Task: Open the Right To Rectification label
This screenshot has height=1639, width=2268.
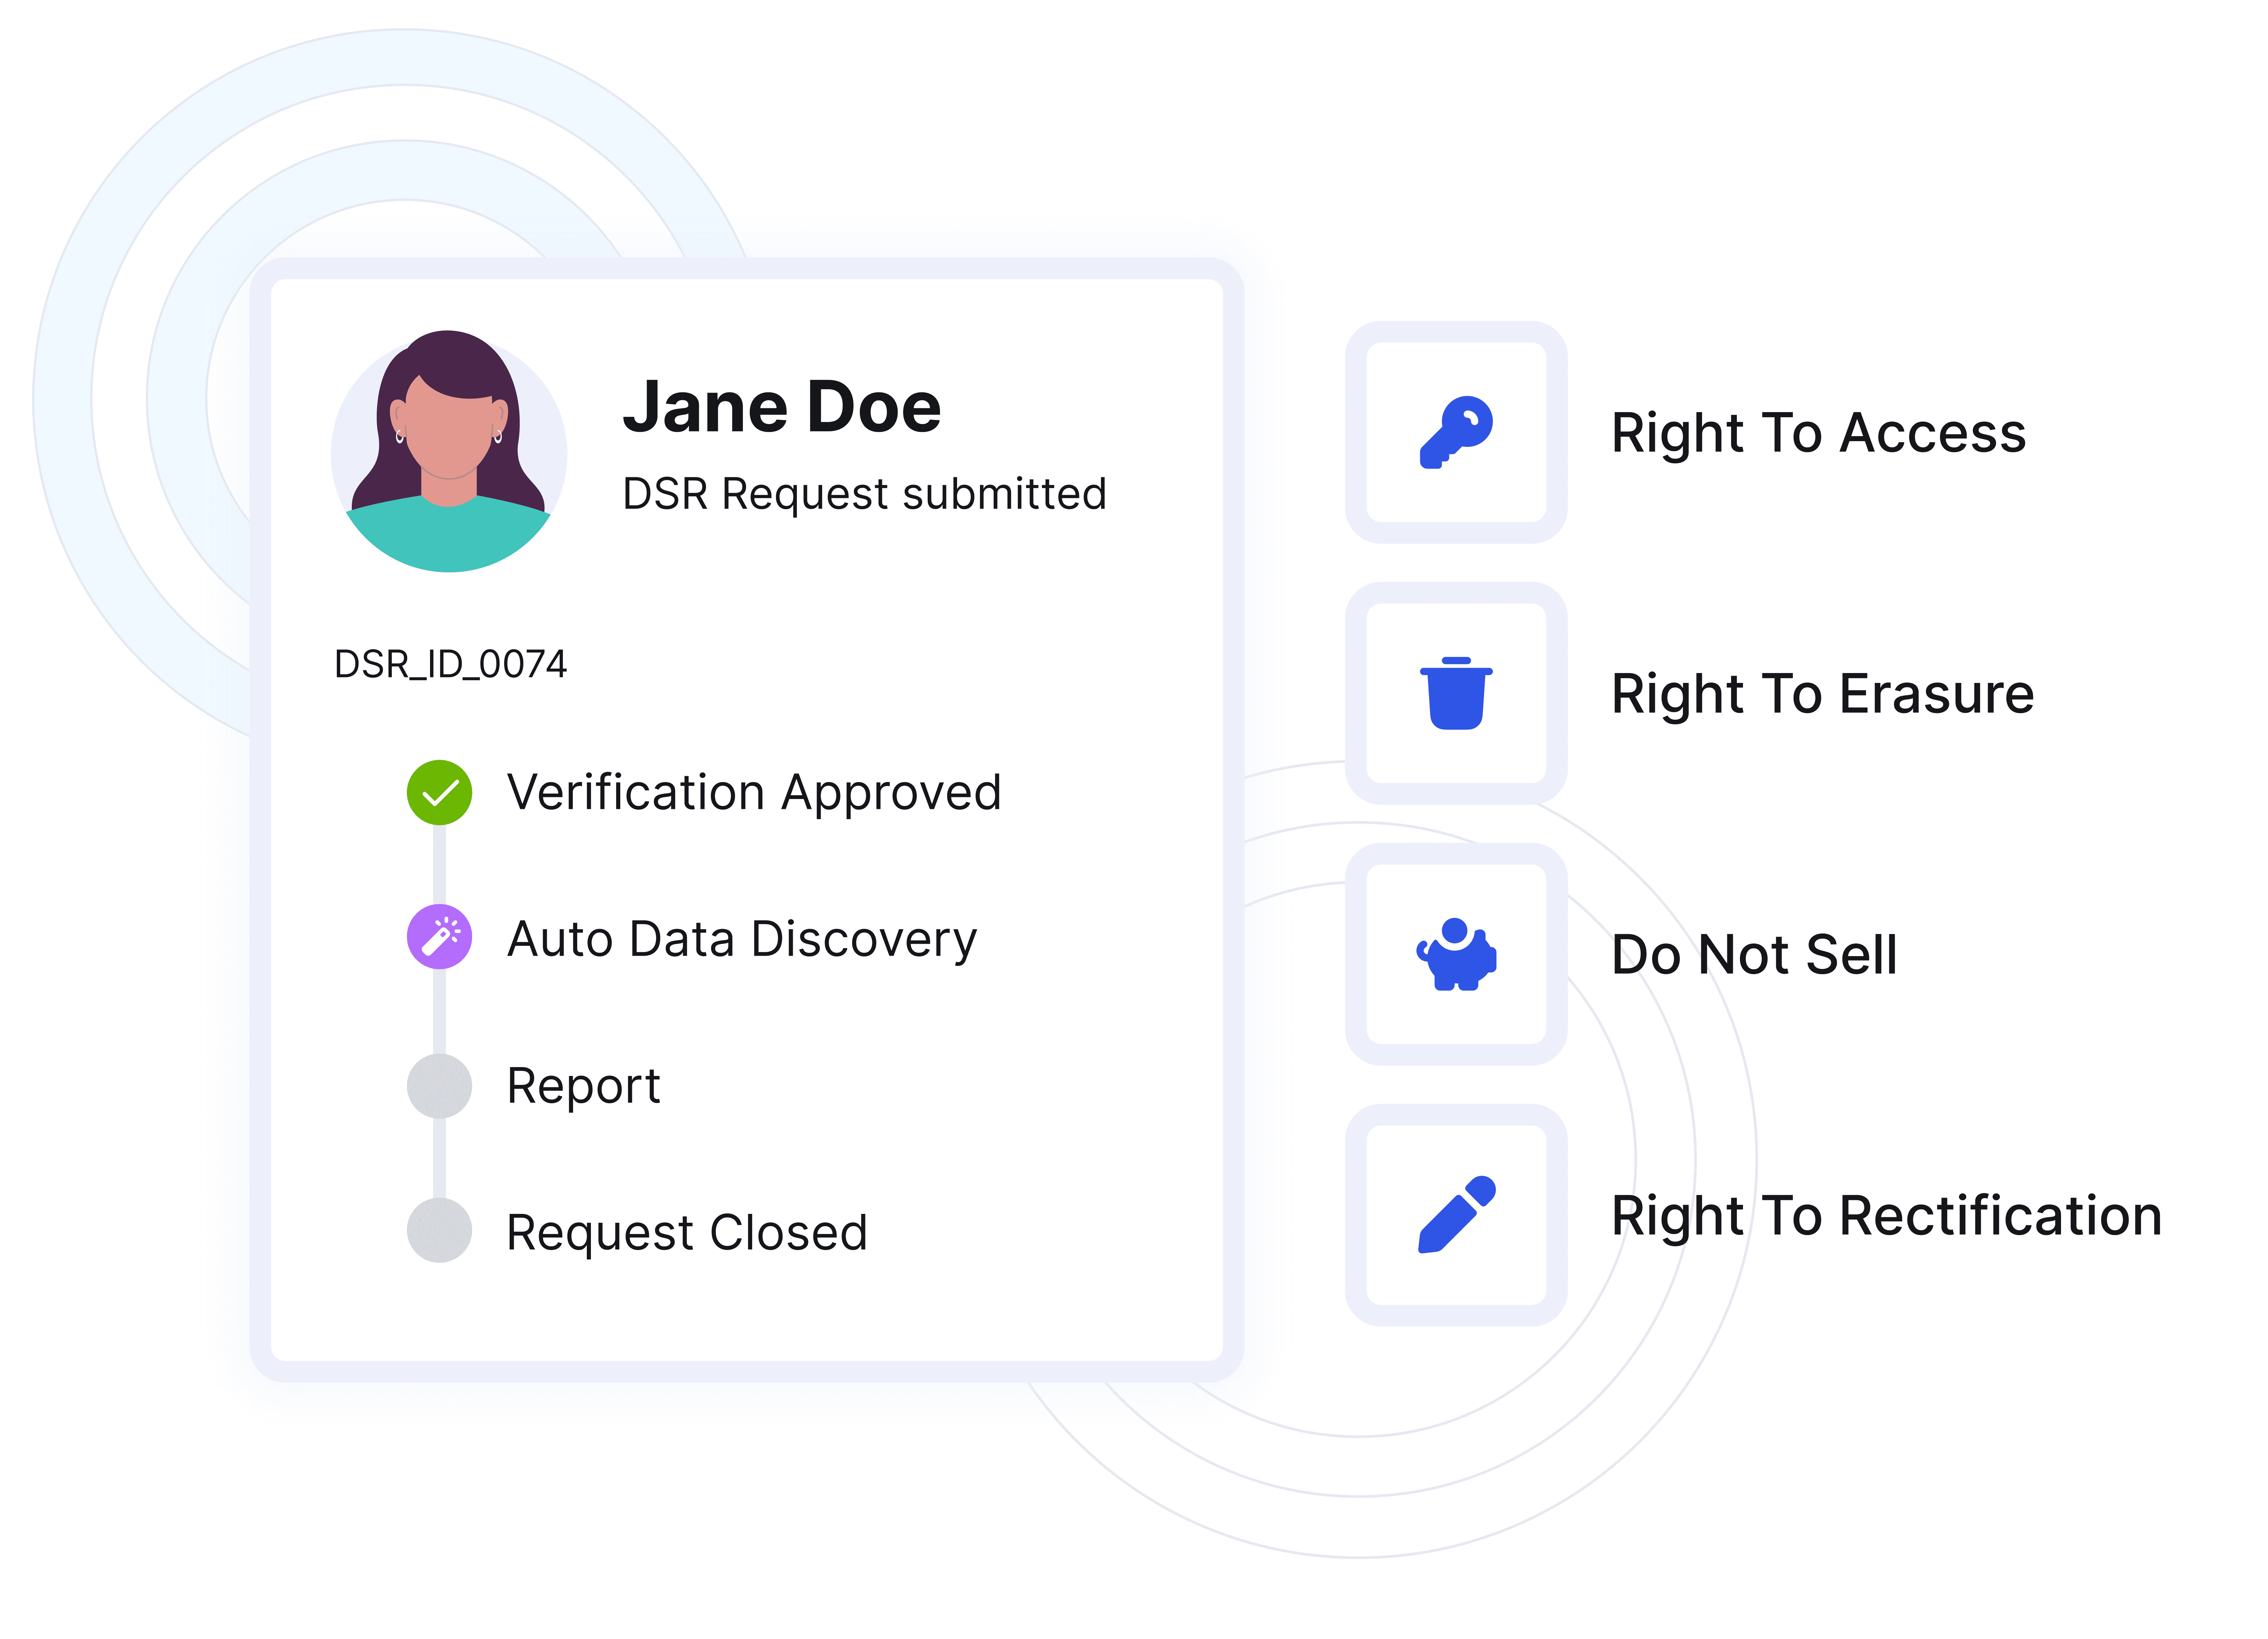Action: (1886, 1216)
